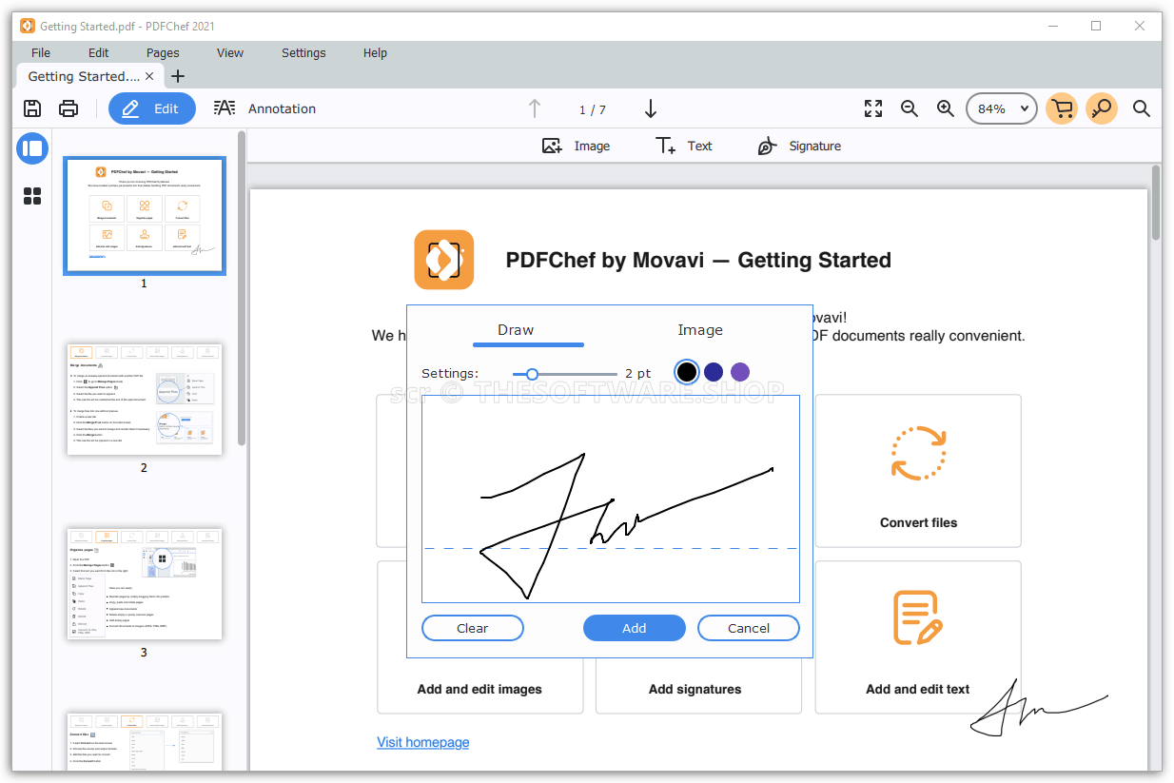The image size is (1174, 783).
Task: Click the Convert files circular arrows icon
Action: click(x=918, y=453)
